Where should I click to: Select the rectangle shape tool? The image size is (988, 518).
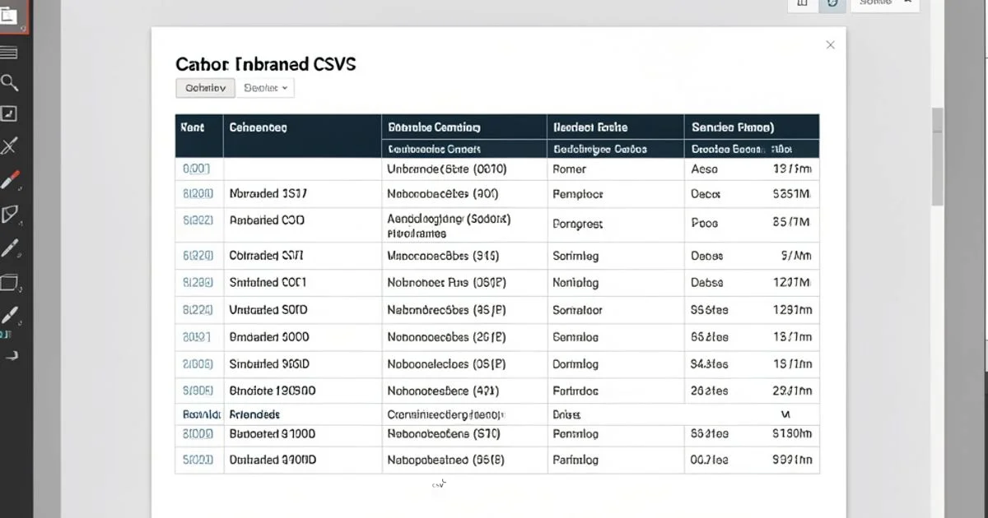pos(11,282)
